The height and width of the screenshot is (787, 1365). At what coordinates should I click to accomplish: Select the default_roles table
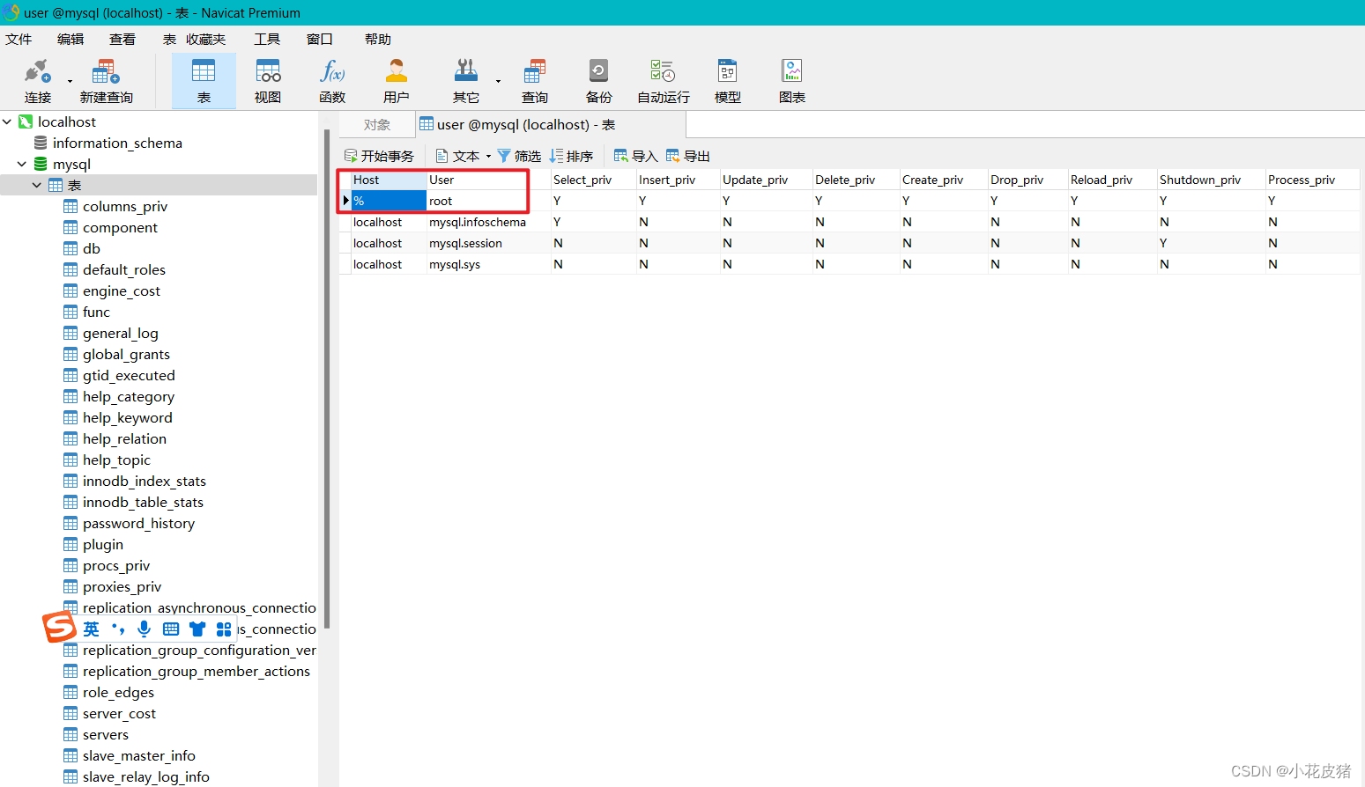[x=124, y=269]
